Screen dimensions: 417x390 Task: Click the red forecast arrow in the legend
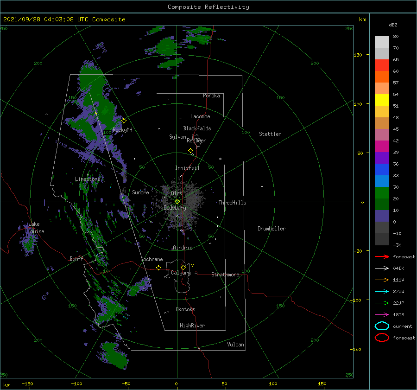tap(382, 256)
